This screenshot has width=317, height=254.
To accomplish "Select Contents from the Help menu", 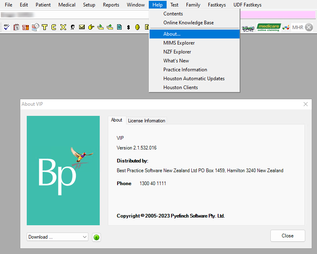I will click(195, 14).
